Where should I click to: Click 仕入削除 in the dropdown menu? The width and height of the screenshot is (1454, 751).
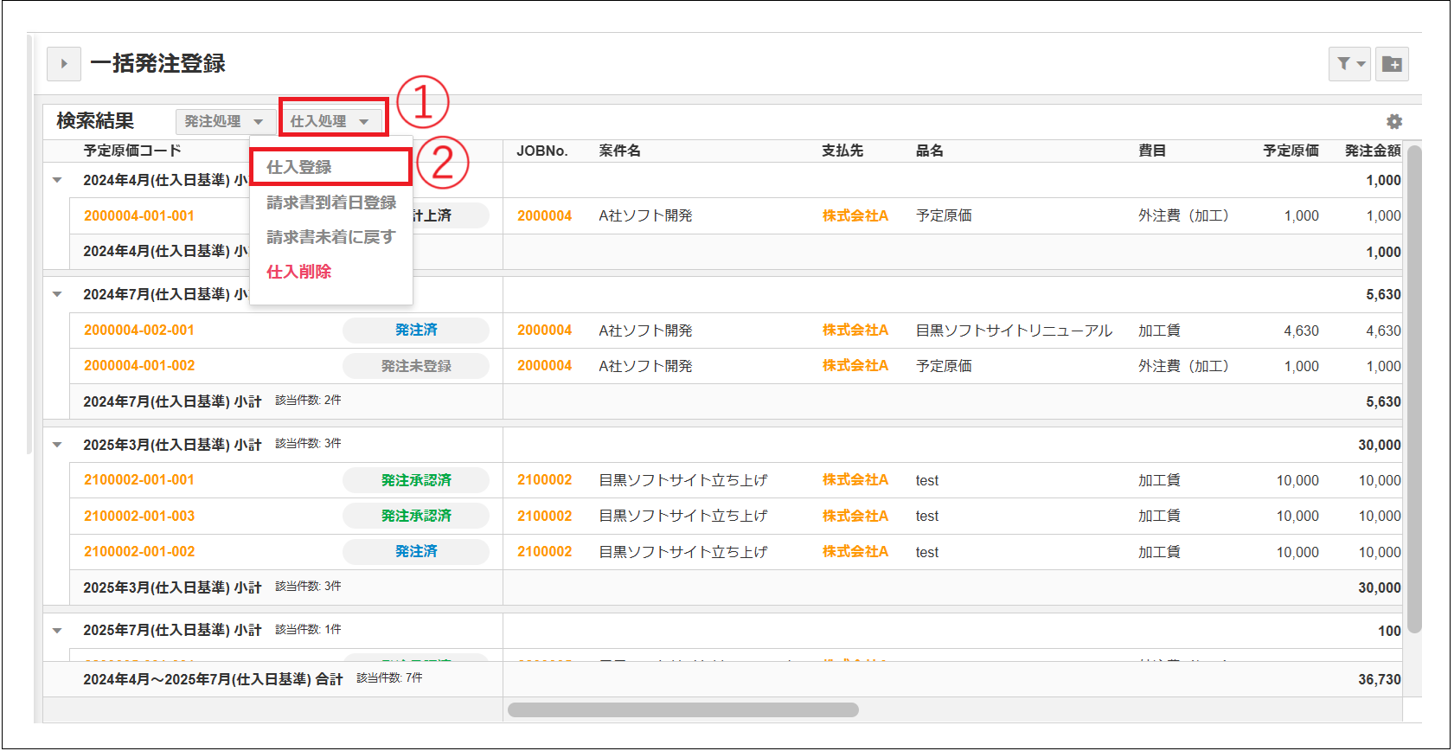(299, 272)
